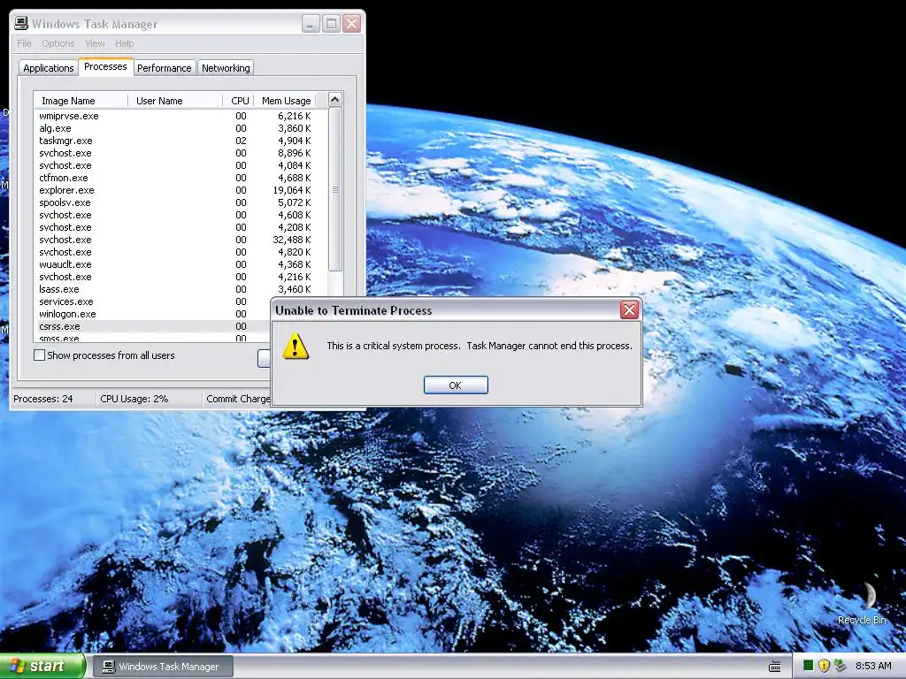Screen dimensions: 906x679
Task: Click OK in the Unable to Terminate dialog
Action: [x=456, y=385]
